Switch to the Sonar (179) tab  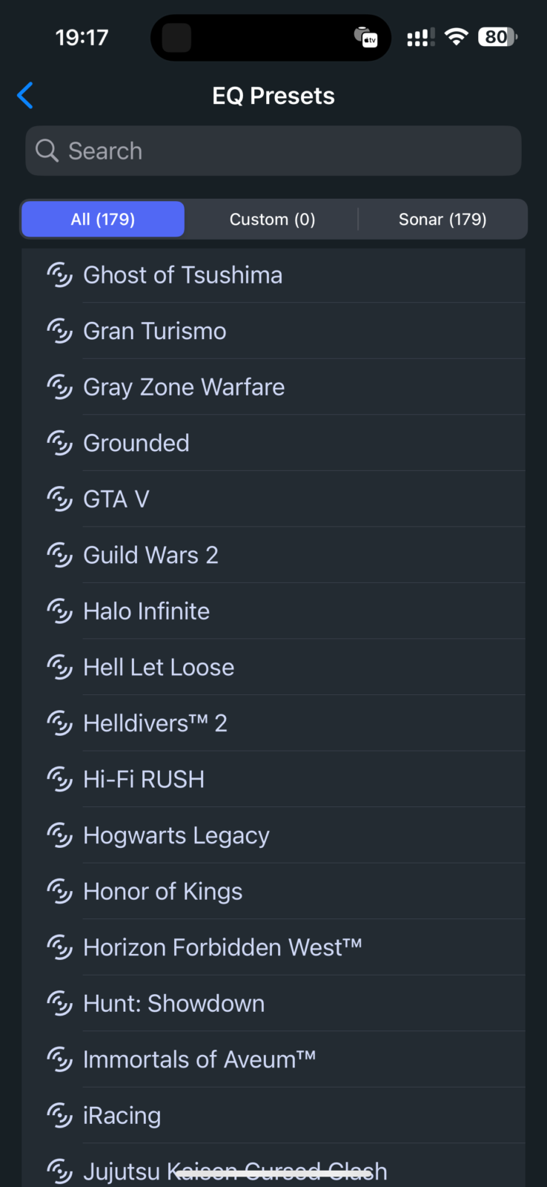tap(442, 220)
